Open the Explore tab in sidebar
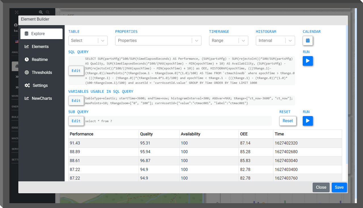The width and height of the screenshot is (363, 208). (41, 34)
